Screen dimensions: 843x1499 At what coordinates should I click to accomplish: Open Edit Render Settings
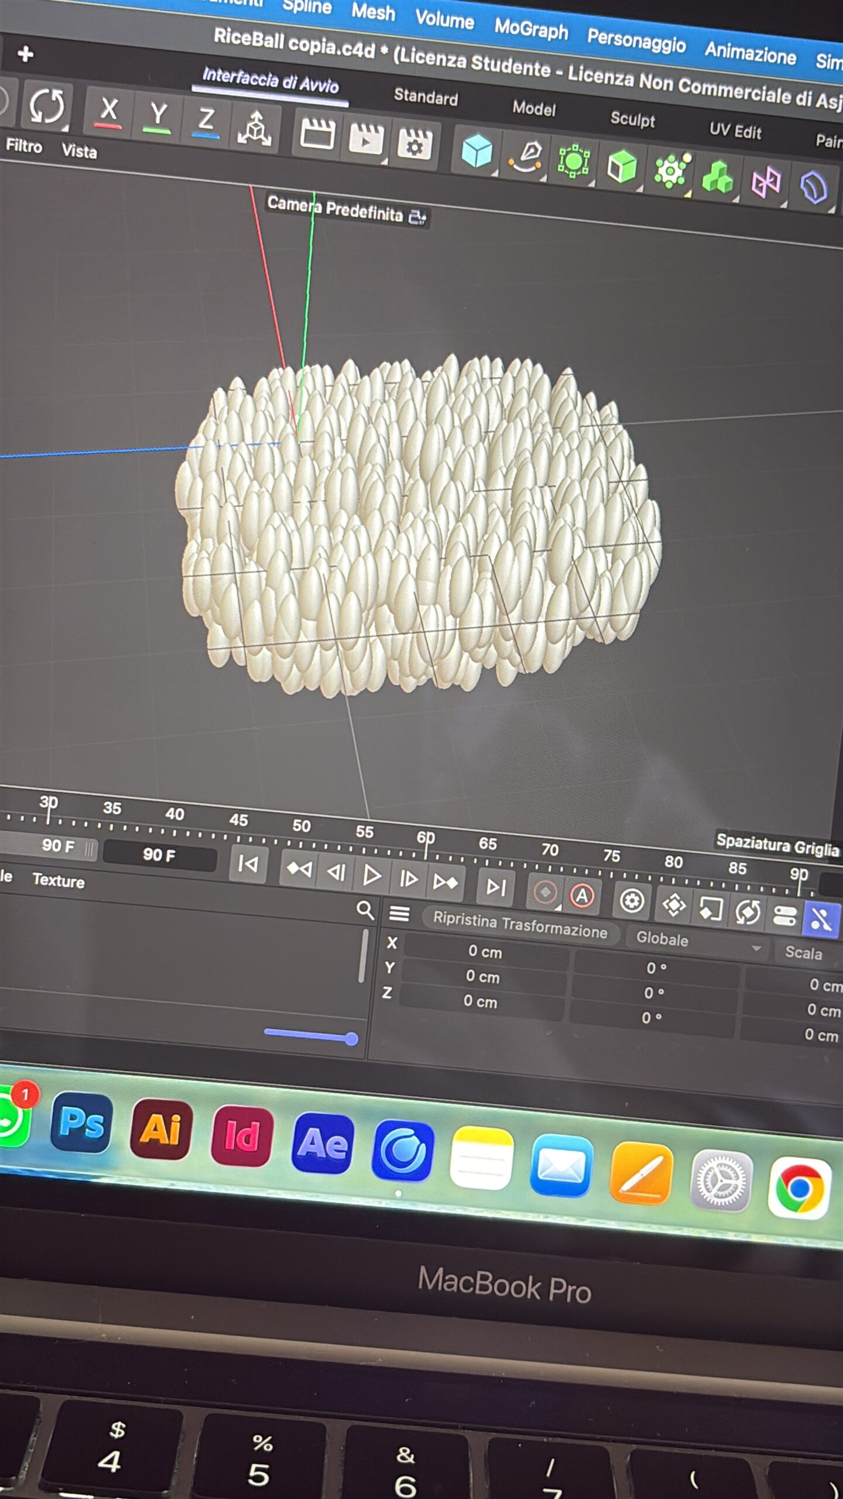[414, 144]
